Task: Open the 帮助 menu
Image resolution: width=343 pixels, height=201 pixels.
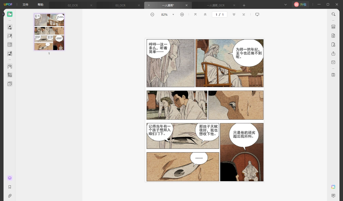Action: pyautogui.click(x=41, y=5)
